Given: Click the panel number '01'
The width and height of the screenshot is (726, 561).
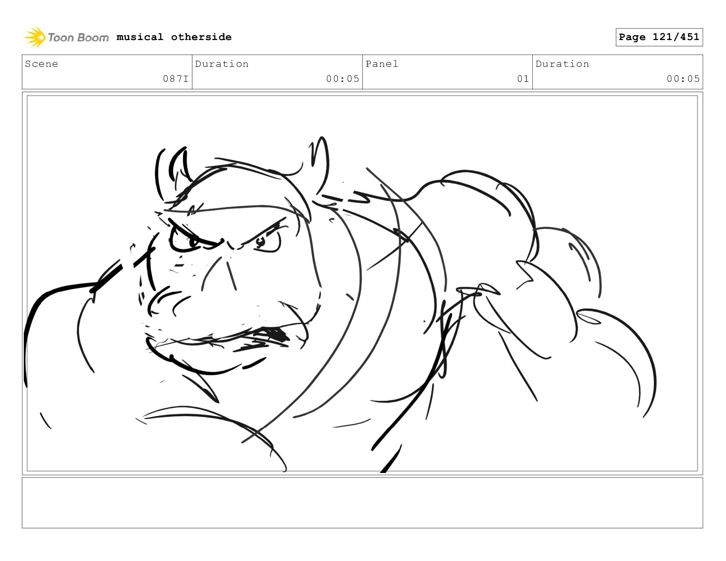Looking at the screenshot, I should pos(523,79).
